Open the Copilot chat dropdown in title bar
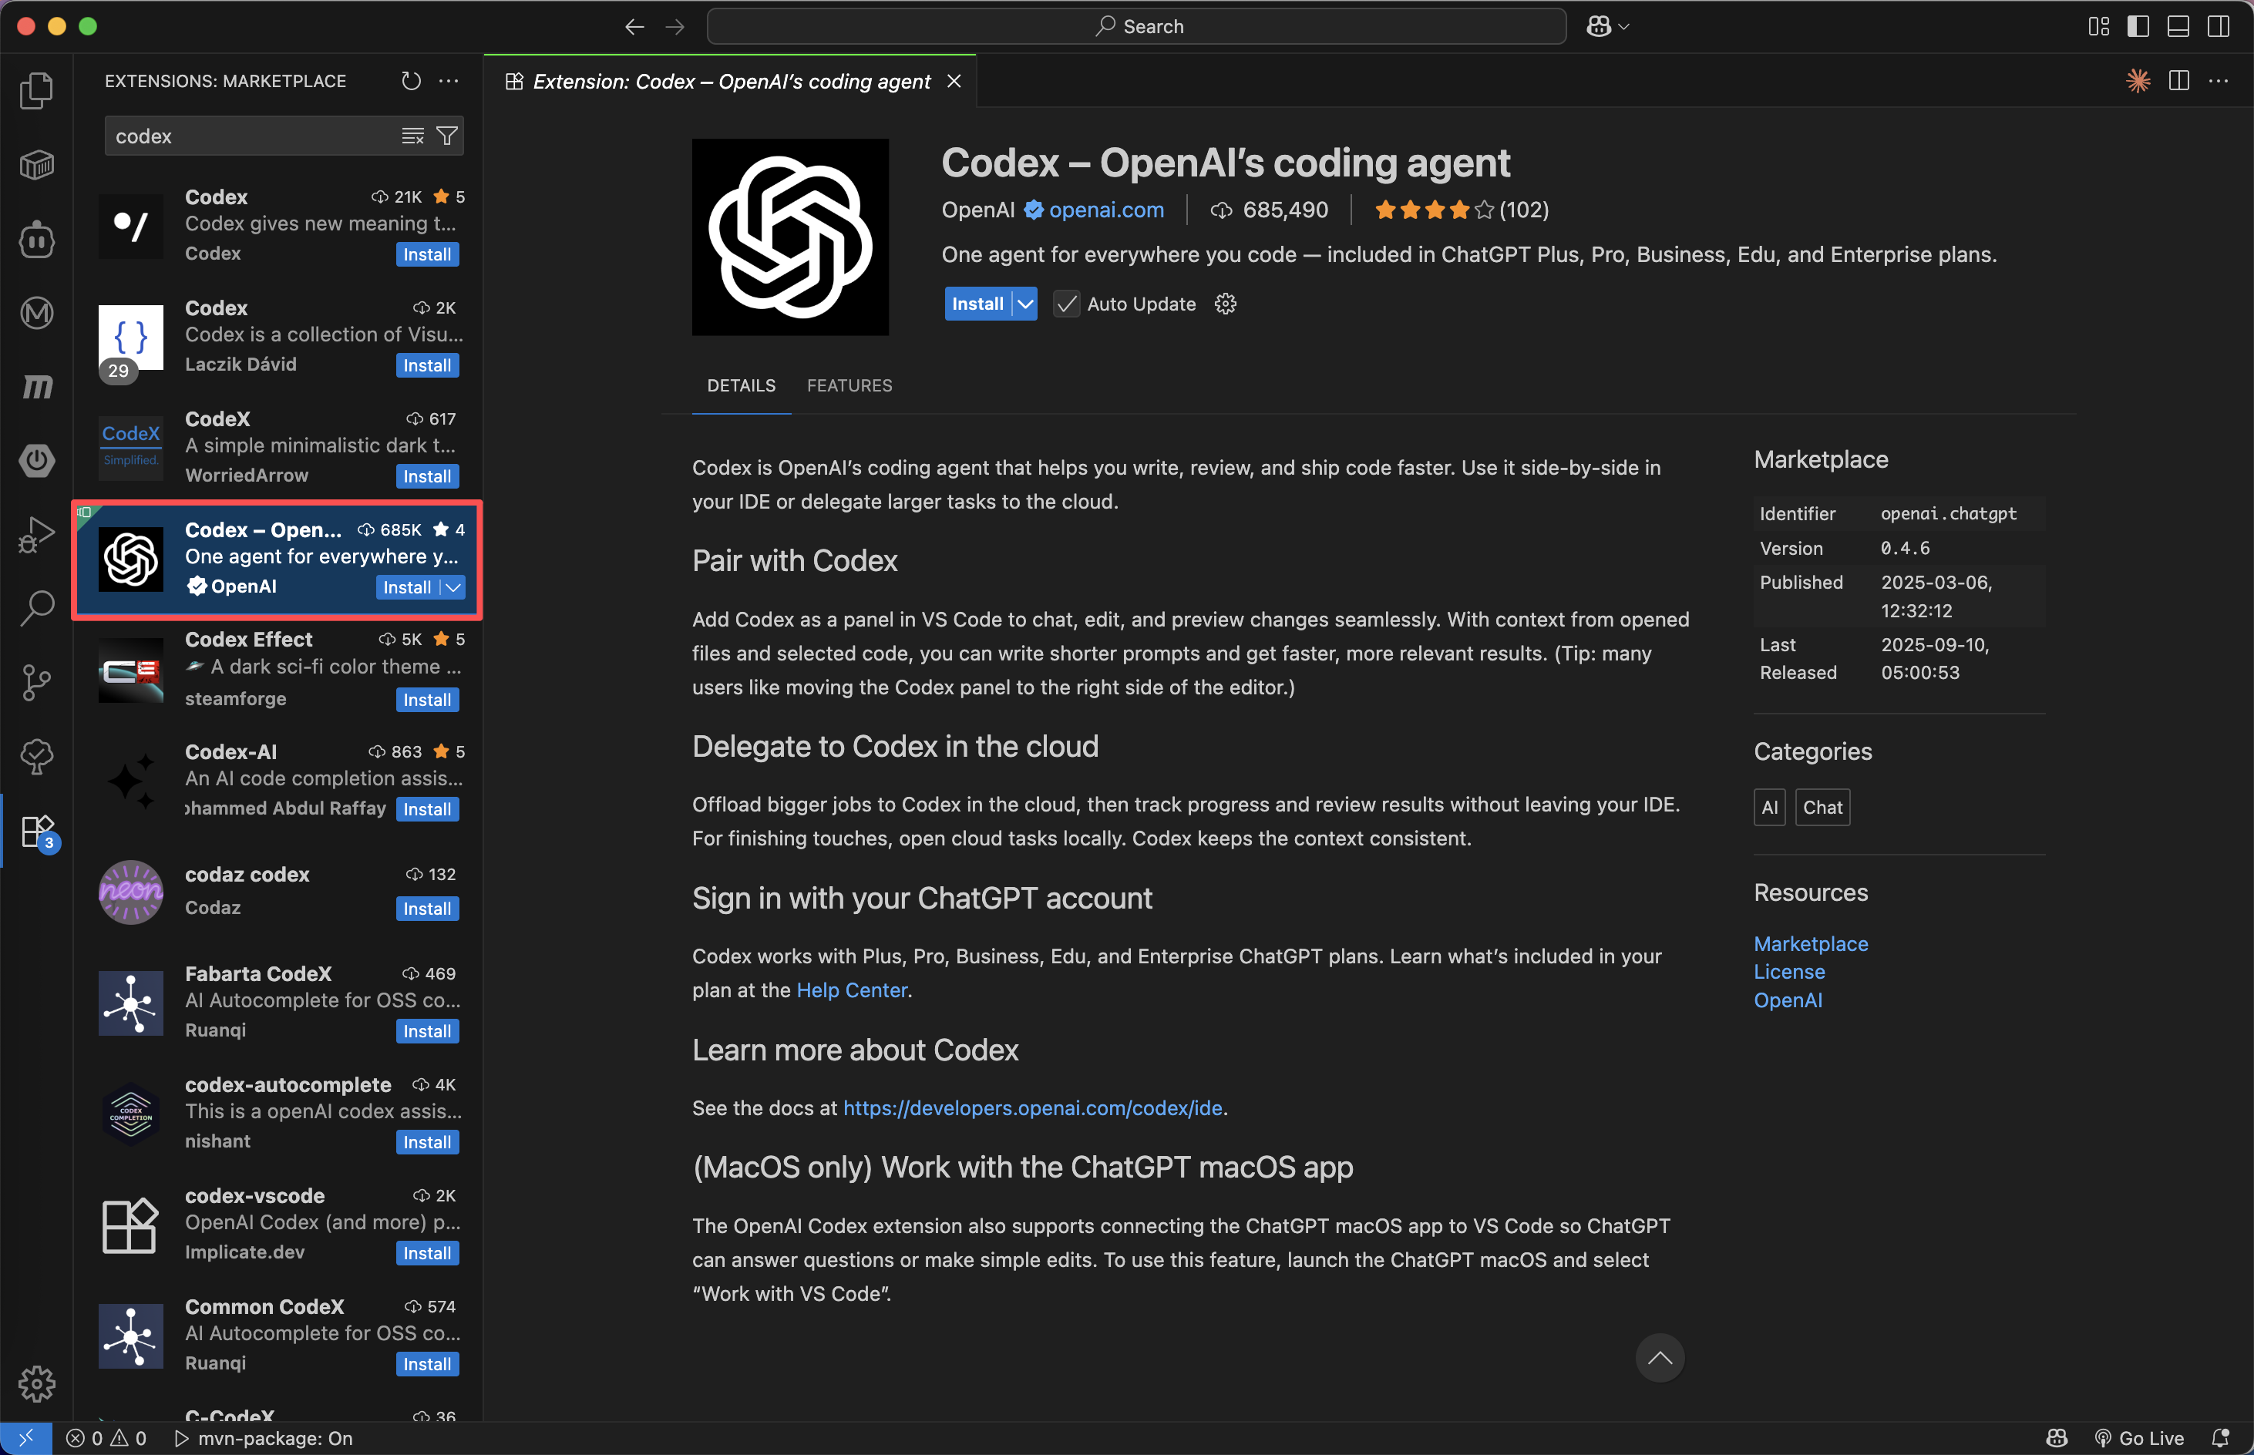 (x=1623, y=26)
